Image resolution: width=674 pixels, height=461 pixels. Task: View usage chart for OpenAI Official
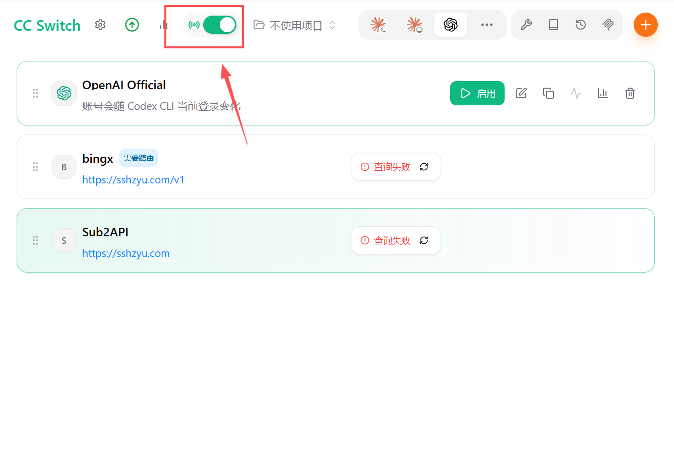click(x=603, y=93)
